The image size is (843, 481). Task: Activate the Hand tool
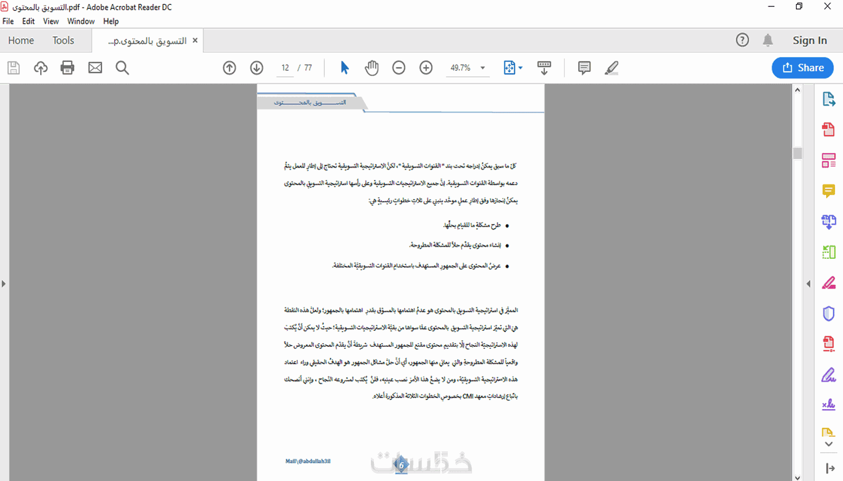point(371,67)
